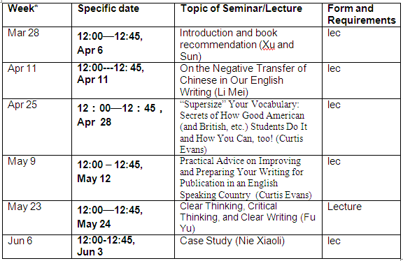This screenshot has width=403, height=261.
Task: Click the 'Week*' column header cell
Action: [x=37, y=15]
